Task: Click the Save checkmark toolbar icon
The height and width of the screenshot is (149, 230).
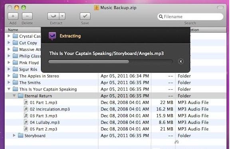Action: (x=85, y=16)
